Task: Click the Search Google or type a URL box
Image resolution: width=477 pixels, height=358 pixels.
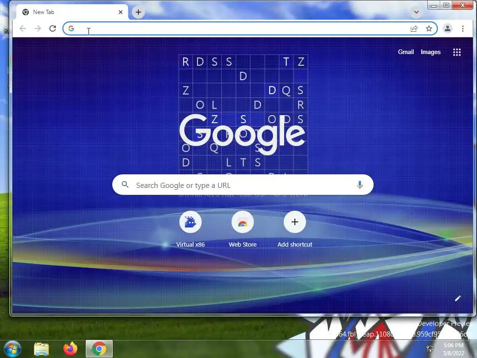Action: 243,185
